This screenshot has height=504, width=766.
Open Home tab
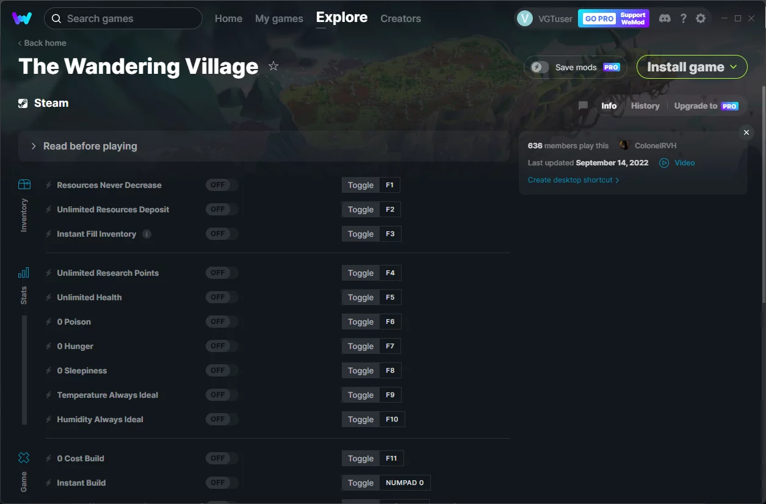[228, 18]
